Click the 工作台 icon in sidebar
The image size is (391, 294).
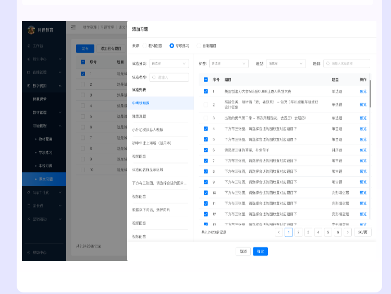click(x=28, y=46)
